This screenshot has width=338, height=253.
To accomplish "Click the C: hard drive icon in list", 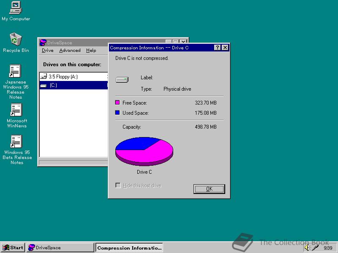I will click(44, 86).
